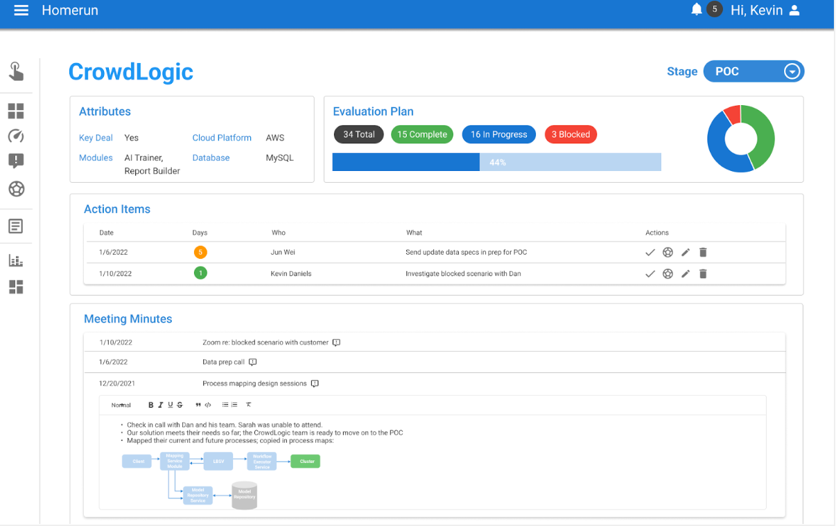
Task: Apply numbered list in the minutes editor
Action: pyautogui.click(x=234, y=405)
